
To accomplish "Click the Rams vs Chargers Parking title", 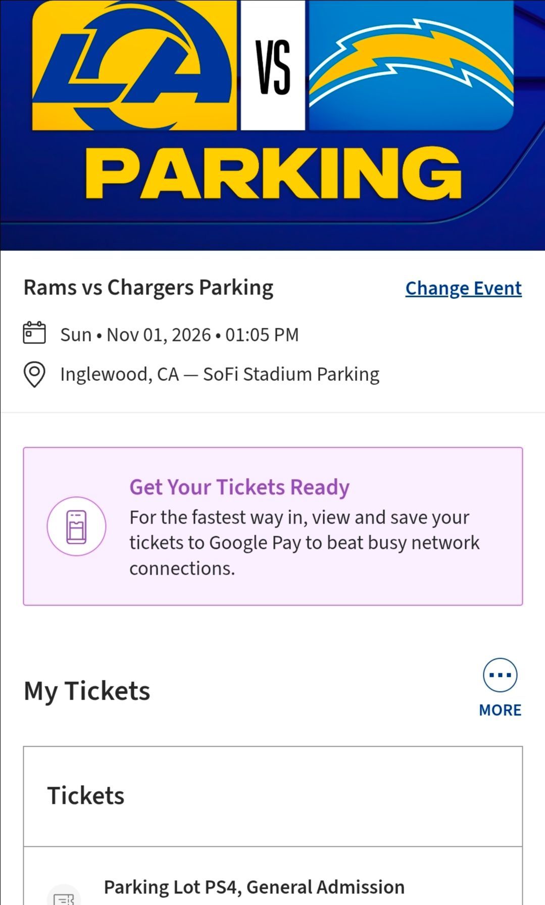I will (x=148, y=288).
